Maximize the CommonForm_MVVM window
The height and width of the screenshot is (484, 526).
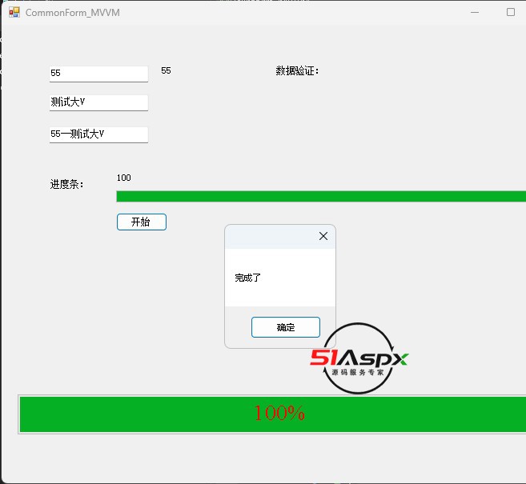(511, 13)
